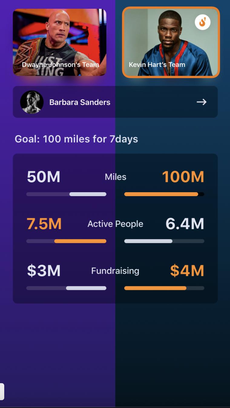
Task: Click the 6.4M active people value
Action: (x=185, y=224)
